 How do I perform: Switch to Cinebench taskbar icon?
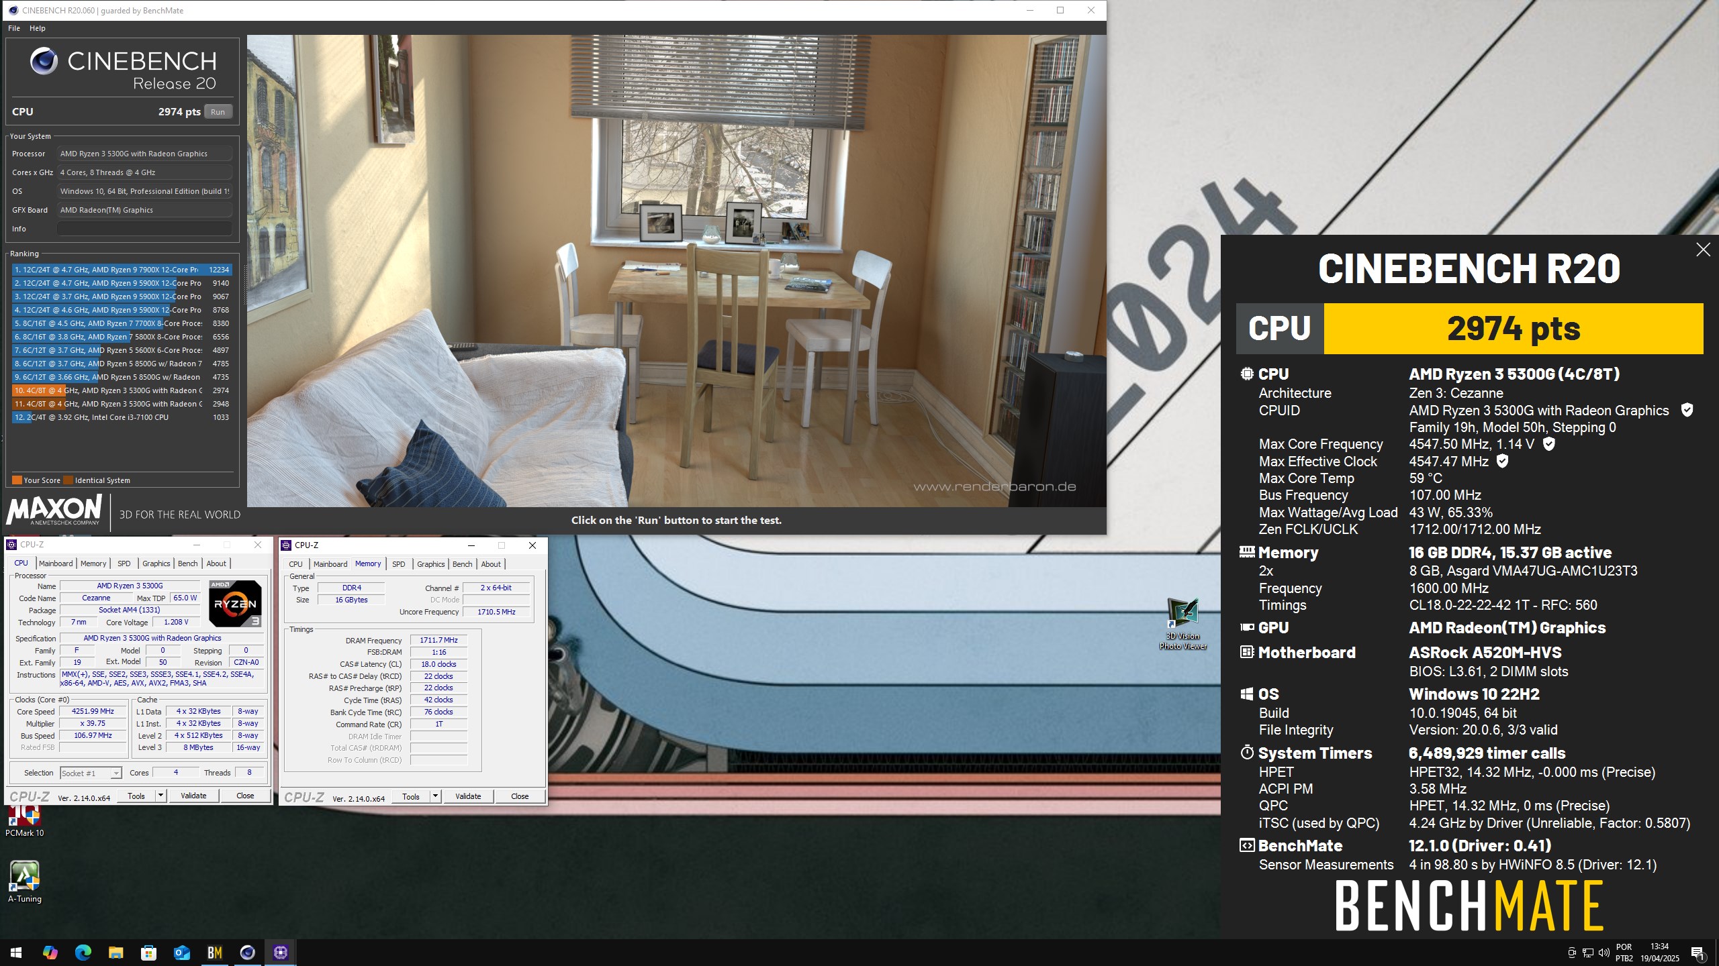(247, 953)
